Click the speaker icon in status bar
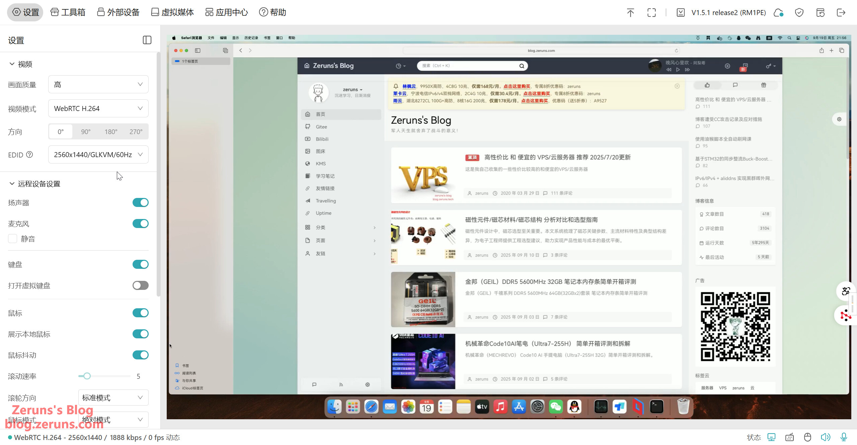Viewport: 857px width, 445px height. [825, 437]
